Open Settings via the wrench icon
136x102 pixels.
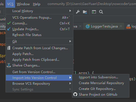click(x=78, y=12)
